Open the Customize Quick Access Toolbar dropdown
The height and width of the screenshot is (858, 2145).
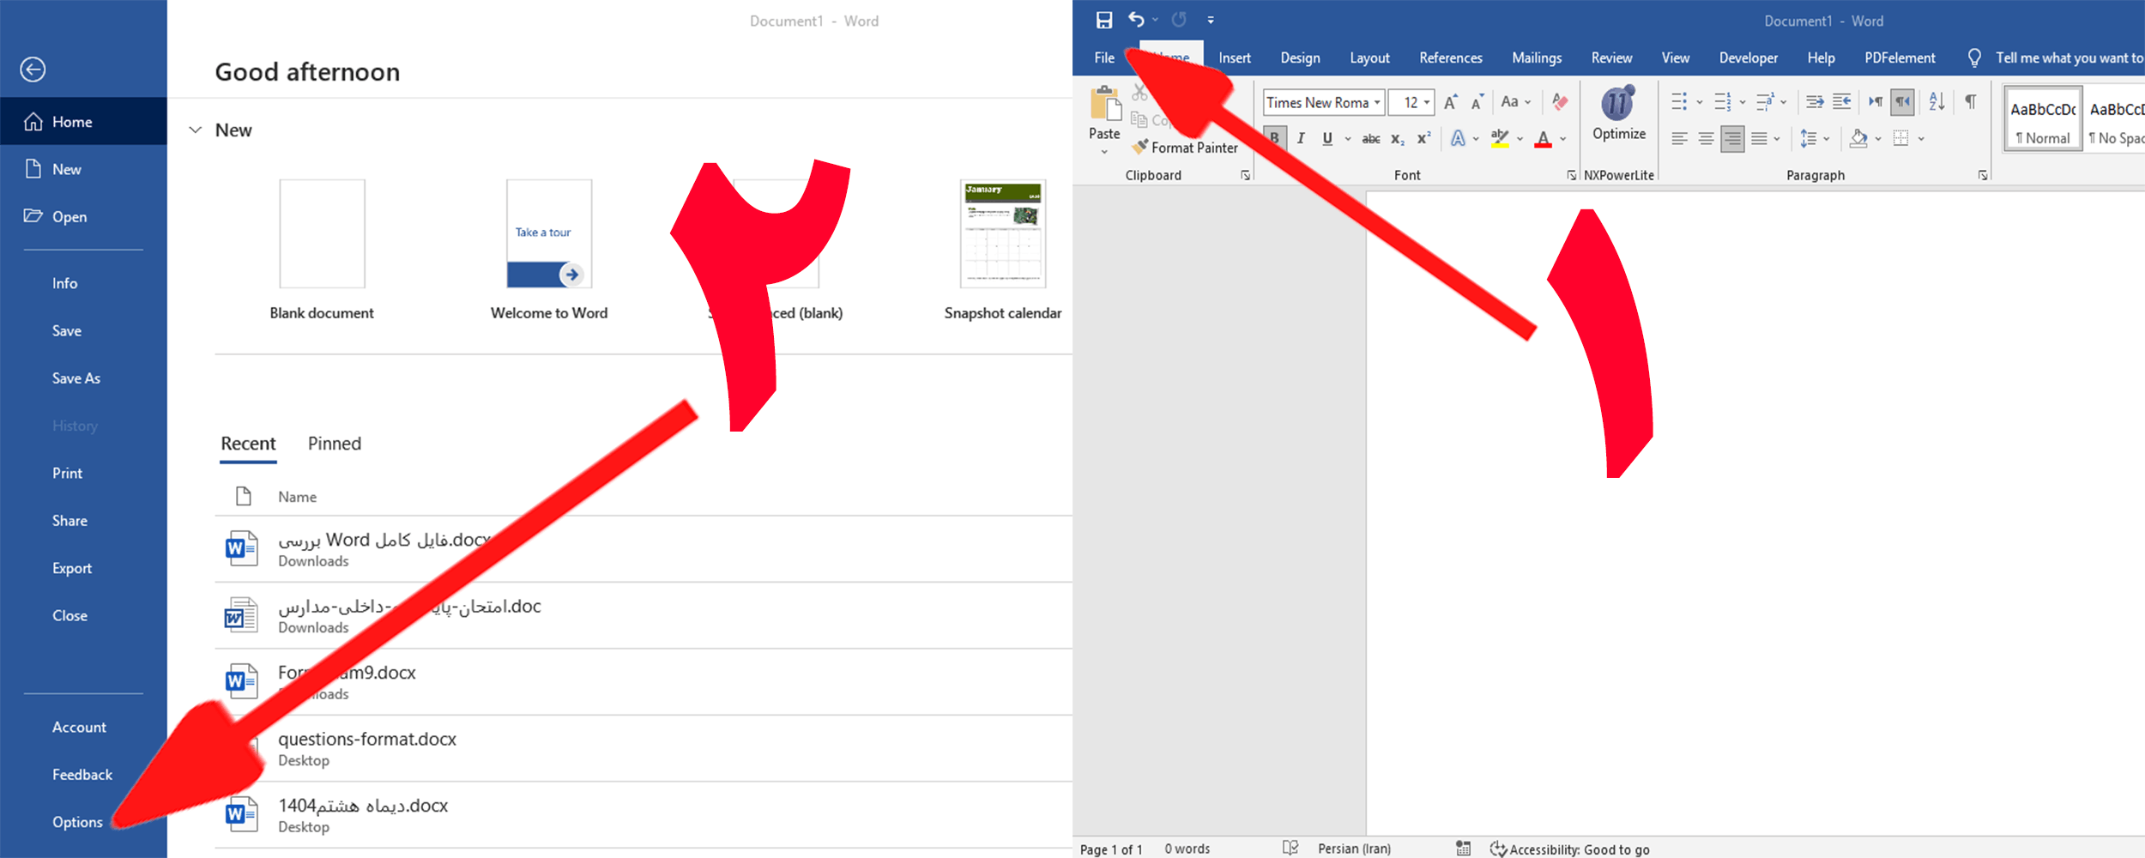point(1211,20)
